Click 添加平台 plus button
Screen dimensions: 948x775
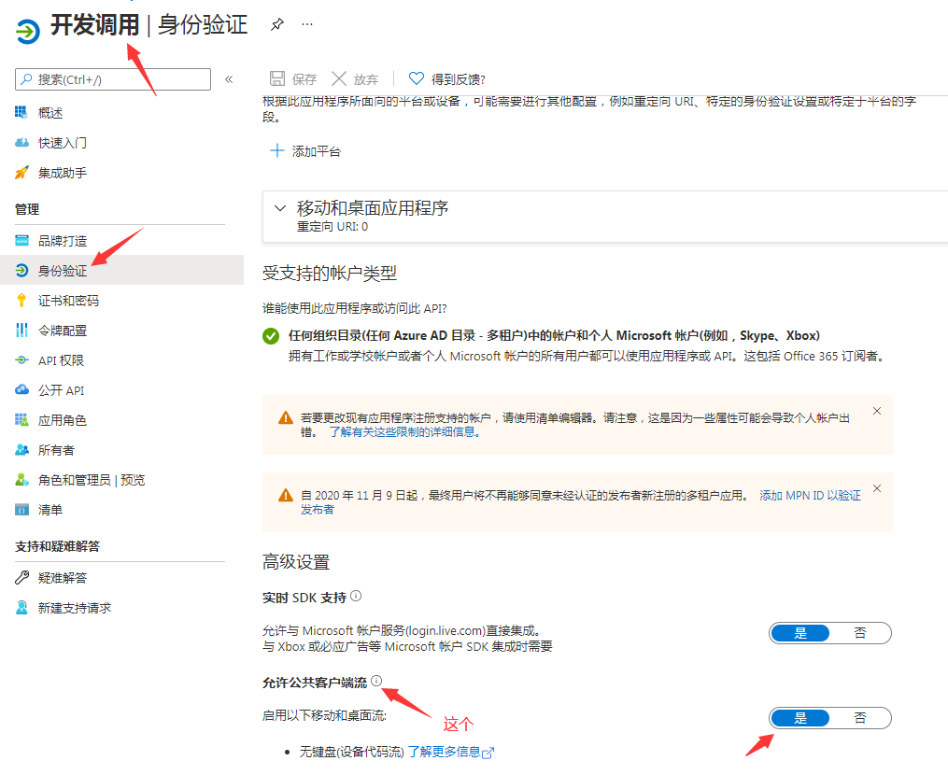[305, 151]
